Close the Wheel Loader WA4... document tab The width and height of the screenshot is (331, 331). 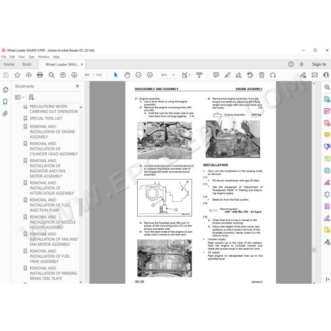[x=82, y=64]
